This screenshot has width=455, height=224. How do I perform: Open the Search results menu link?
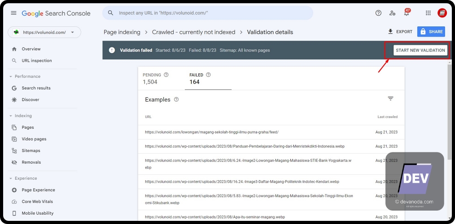36,88
